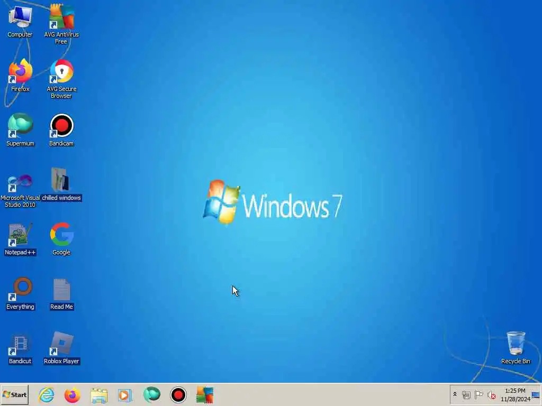Select the Read Me text file

coord(61,293)
